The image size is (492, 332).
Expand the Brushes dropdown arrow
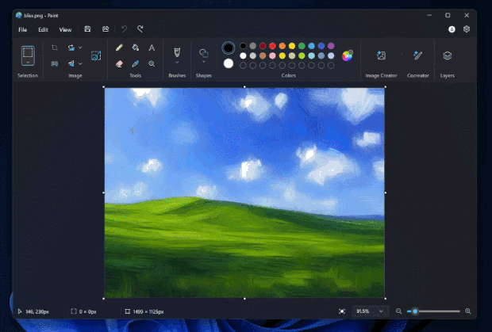coord(177,62)
